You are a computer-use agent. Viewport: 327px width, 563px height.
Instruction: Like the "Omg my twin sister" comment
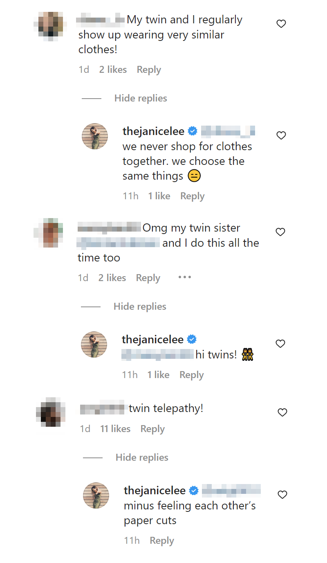click(x=280, y=232)
